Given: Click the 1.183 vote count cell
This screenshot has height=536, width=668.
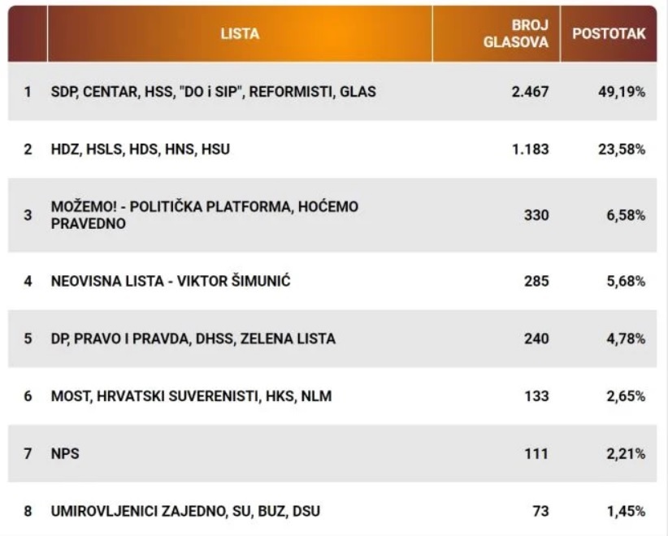Looking at the screenshot, I should click(x=531, y=149).
